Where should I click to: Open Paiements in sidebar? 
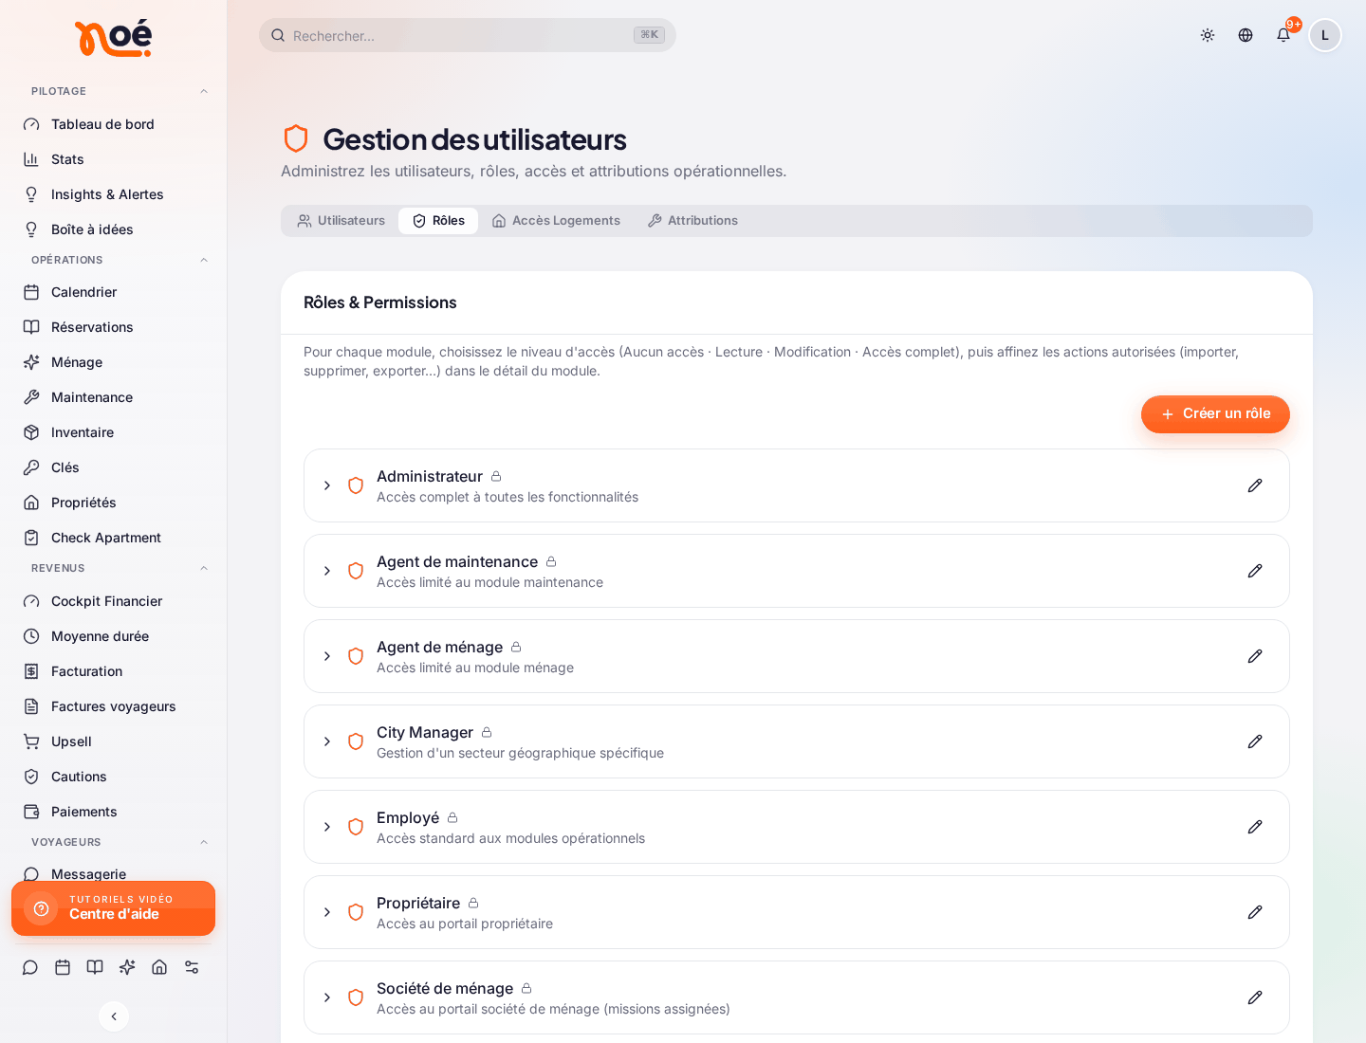[x=114, y=812]
